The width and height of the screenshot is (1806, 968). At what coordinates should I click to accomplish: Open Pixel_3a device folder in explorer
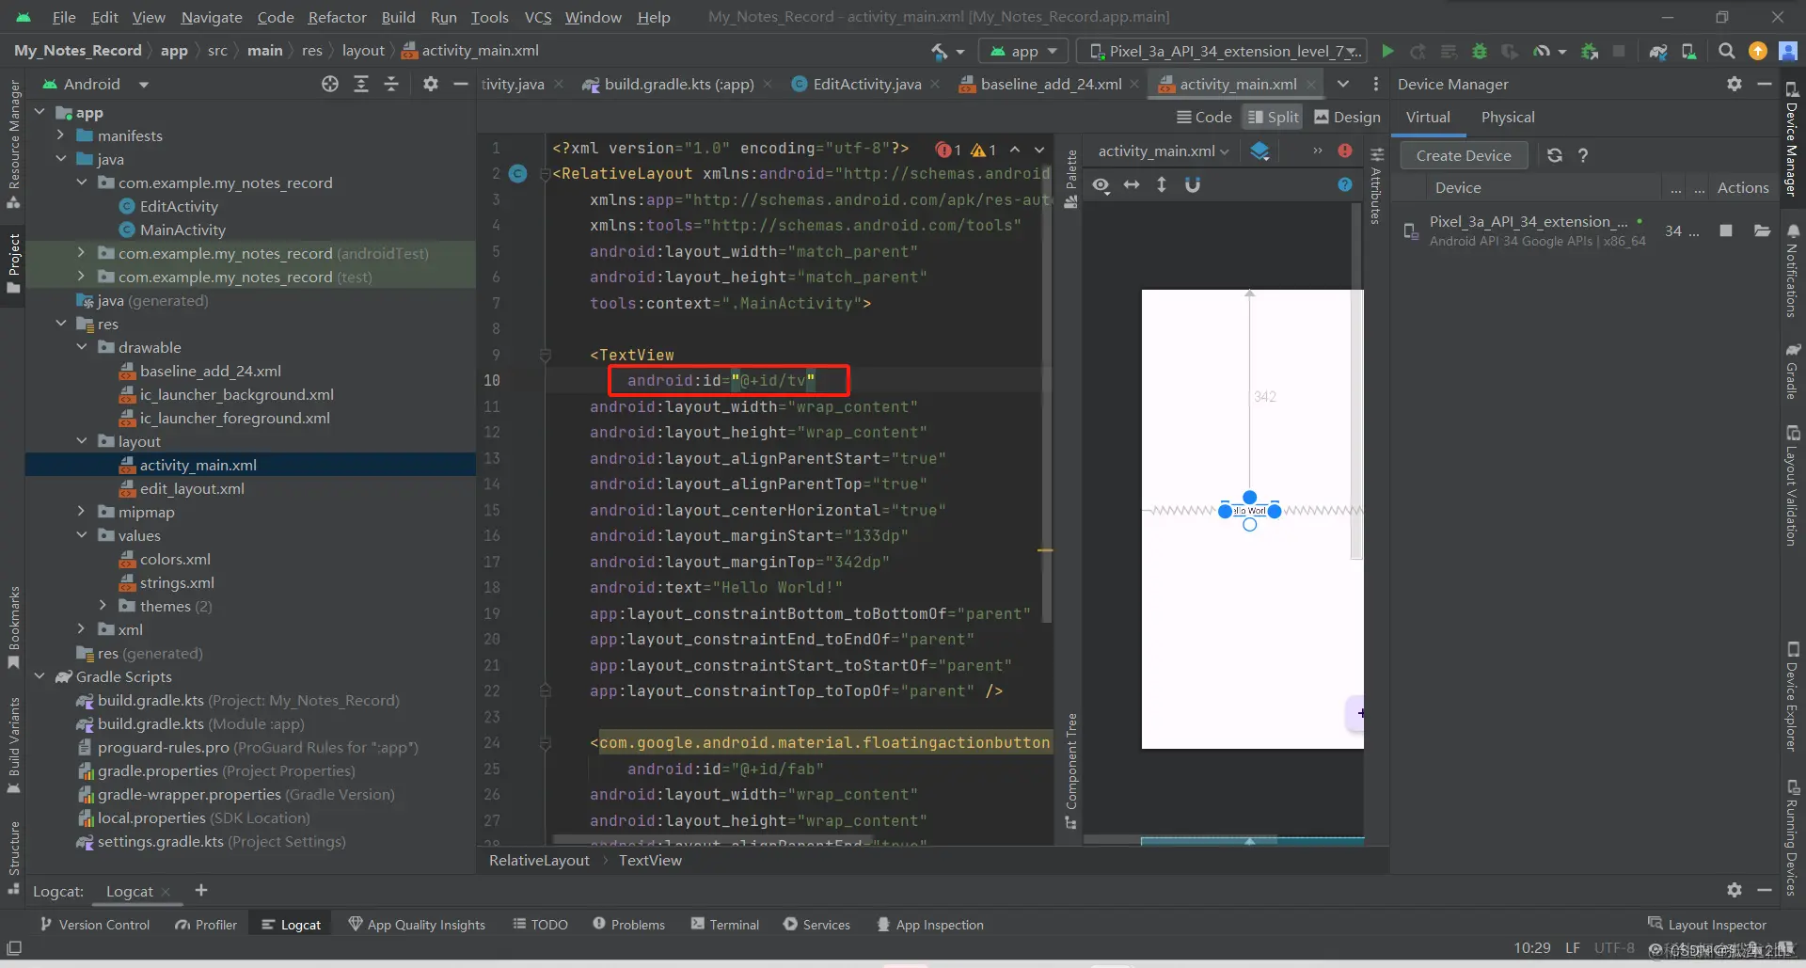click(x=1763, y=230)
